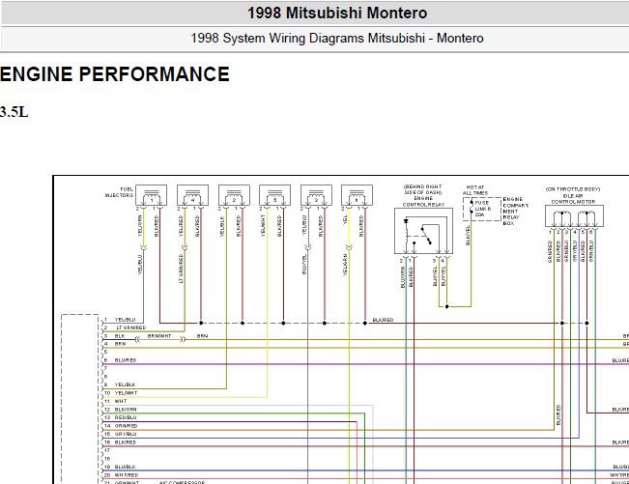Image resolution: width=629 pixels, height=484 pixels.
Task: Click the 'HOT AT ALL TIMES' label
Action: [x=475, y=190]
